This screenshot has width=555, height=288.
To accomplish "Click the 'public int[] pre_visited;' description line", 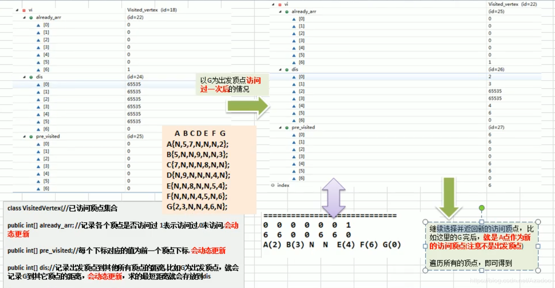I will pos(116,251).
